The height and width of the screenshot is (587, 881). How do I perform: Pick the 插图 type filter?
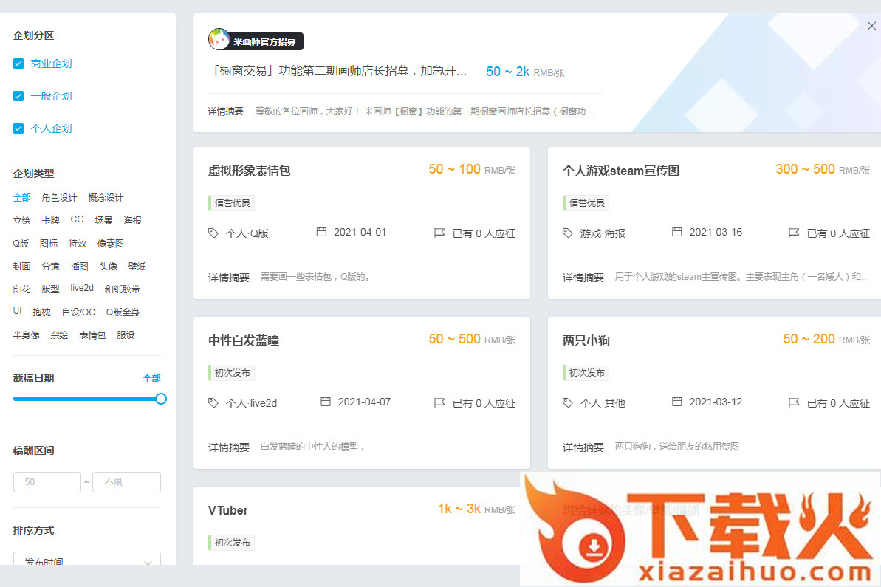click(79, 267)
